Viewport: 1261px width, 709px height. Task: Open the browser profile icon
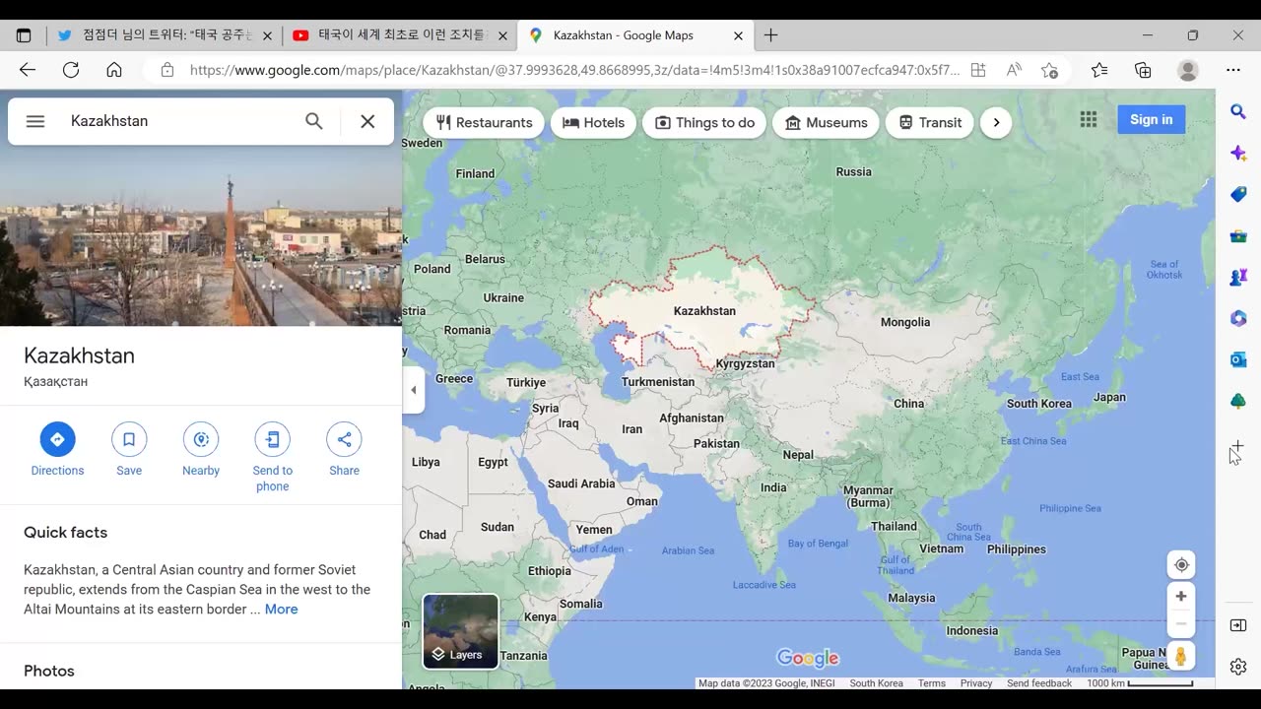[1188, 70]
